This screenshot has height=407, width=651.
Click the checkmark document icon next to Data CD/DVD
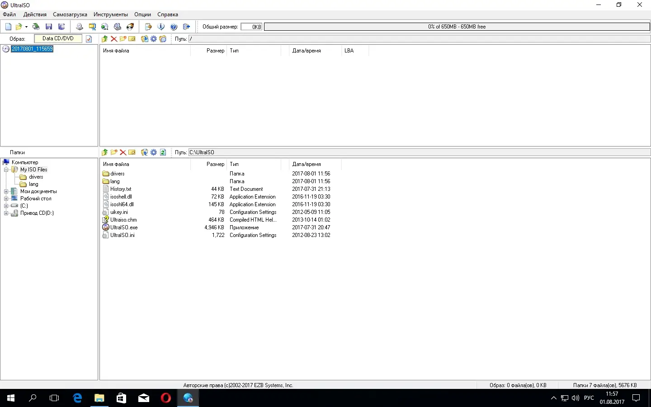tap(89, 39)
